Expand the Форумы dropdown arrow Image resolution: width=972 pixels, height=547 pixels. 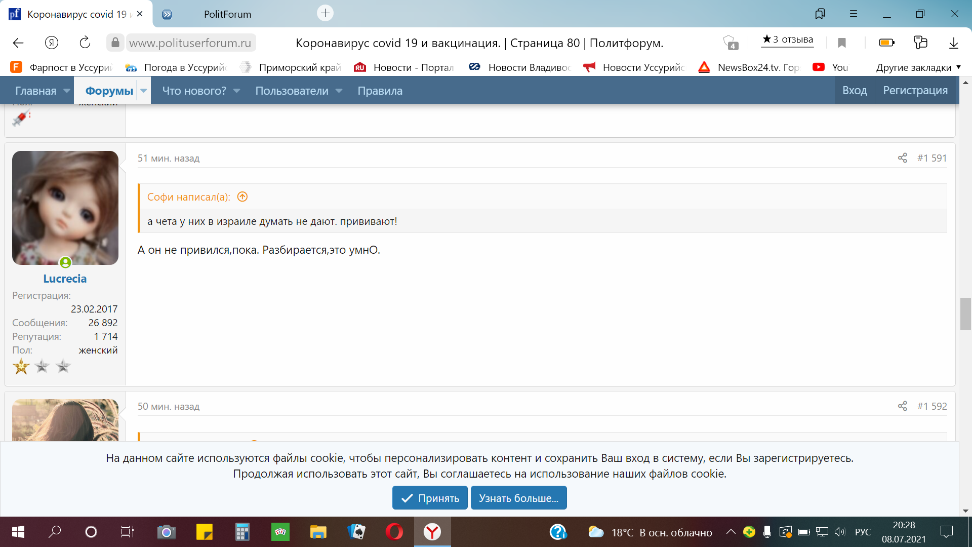click(x=144, y=91)
